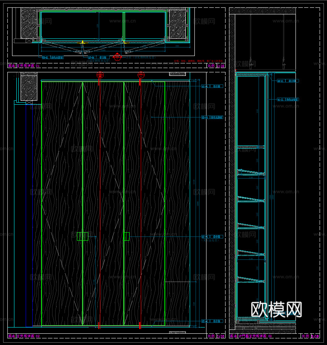Image resolution: width=327 pixels, height=345 pixels.
Task: Select left green door panel in elevation
Action: (62, 203)
